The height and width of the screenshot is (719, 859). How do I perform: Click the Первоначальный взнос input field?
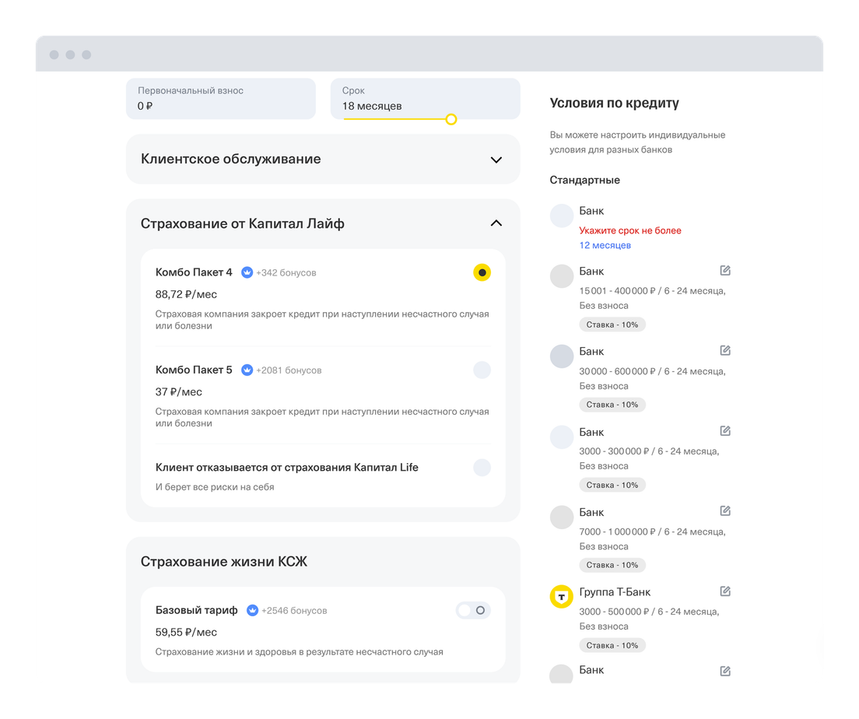221,99
